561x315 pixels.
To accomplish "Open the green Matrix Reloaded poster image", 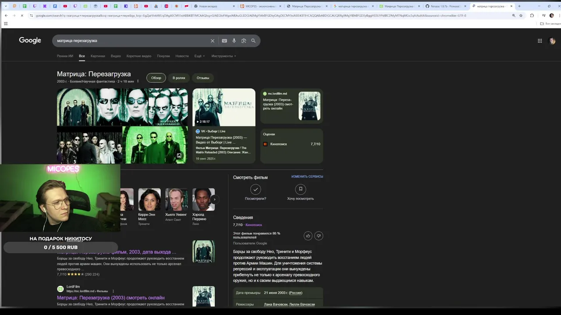I will coord(155,145).
